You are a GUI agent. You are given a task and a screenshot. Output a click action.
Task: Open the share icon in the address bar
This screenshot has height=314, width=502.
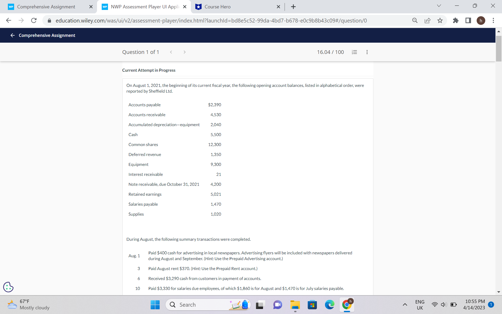click(x=427, y=20)
